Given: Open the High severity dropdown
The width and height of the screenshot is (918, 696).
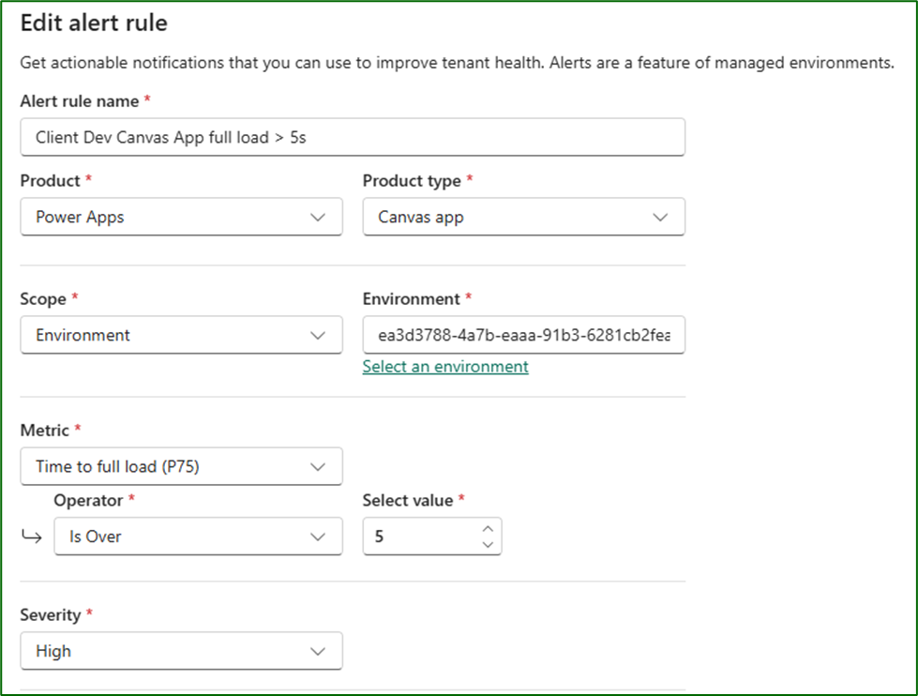Looking at the screenshot, I should 169,651.
